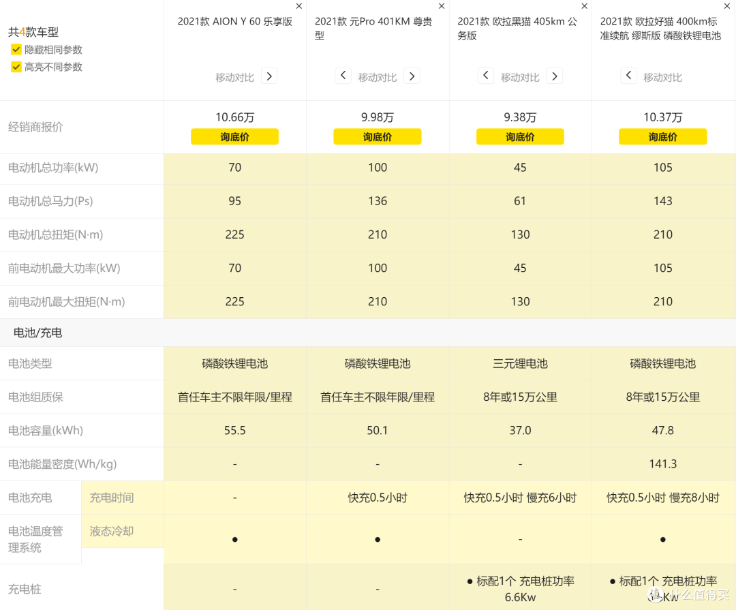Remove the 欧拉好猫 400km column with its X
Viewport: 736px width, 610px height.
pyautogui.click(x=726, y=6)
